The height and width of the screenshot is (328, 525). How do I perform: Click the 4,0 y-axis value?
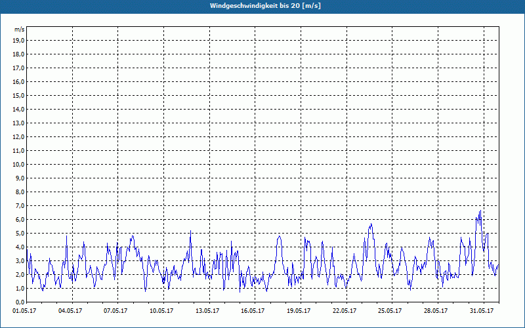(20, 247)
